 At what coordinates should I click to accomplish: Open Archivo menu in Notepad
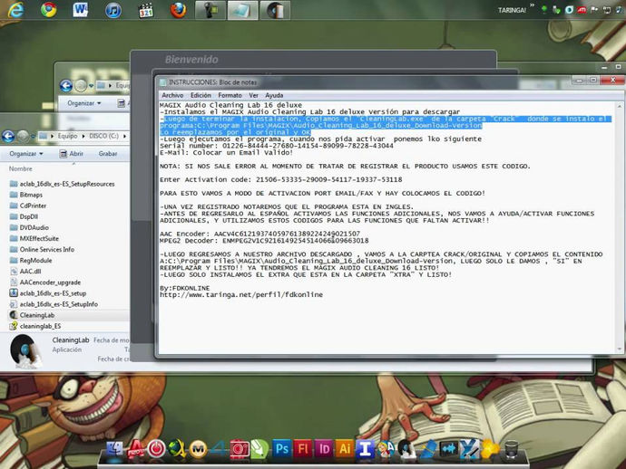172,96
